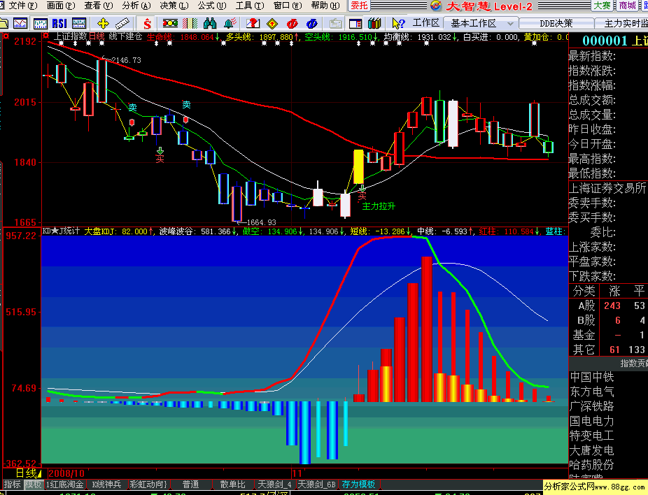Click the chart with question mark icon
This screenshot has width=648, height=495.
(x=253, y=24)
